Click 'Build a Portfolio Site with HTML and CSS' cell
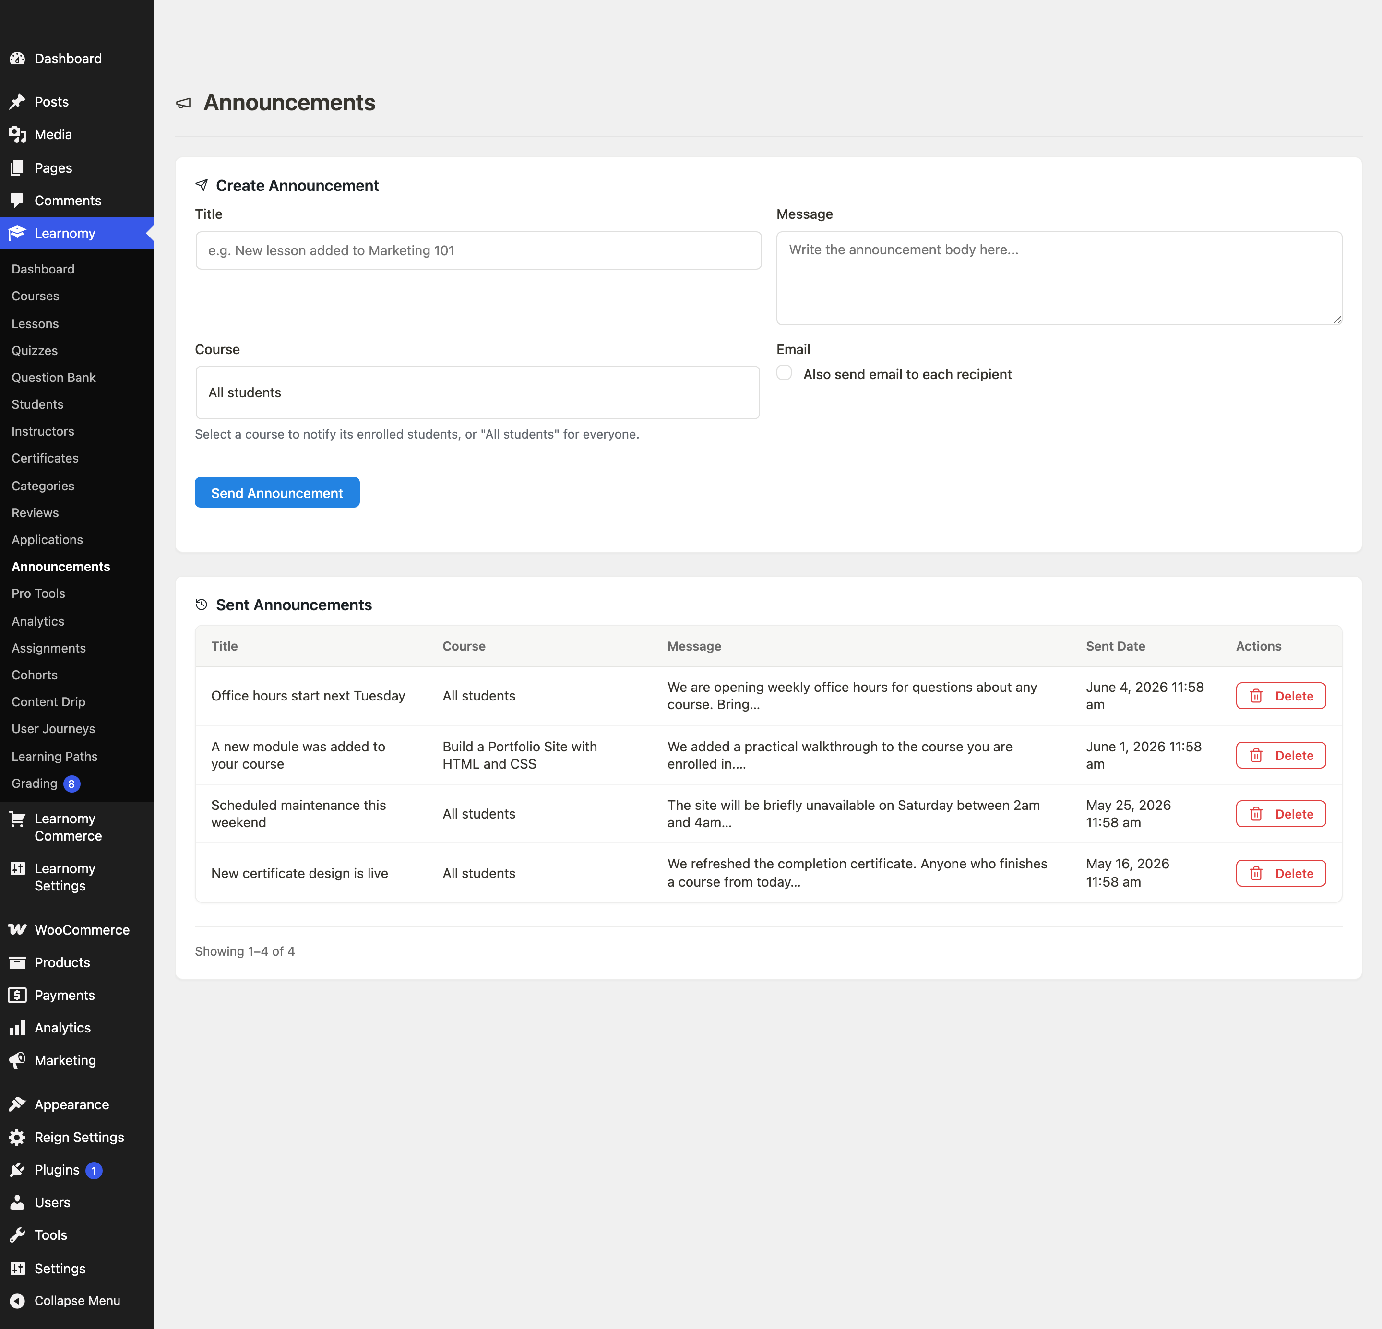The image size is (1382, 1329). [x=520, y=755]
